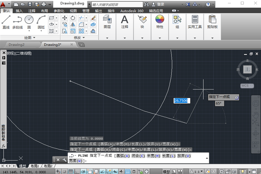Toggle Grid display in status bar

click(70, 171)
